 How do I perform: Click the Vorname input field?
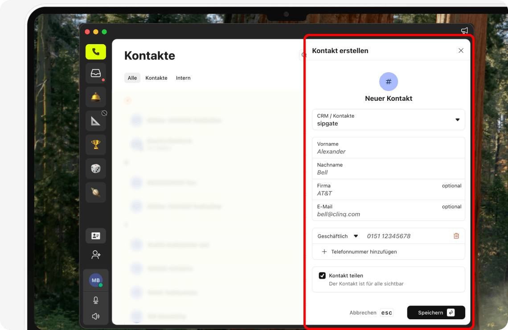coord(389,148)
